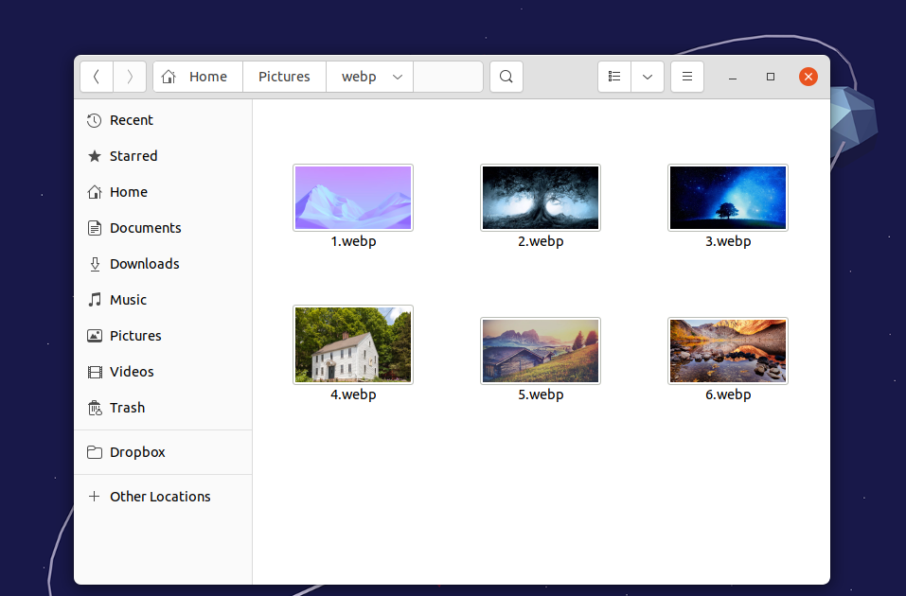Screen dimensions: 906x596
Task: Click the 6.webp file name
Action: point(728,395)
